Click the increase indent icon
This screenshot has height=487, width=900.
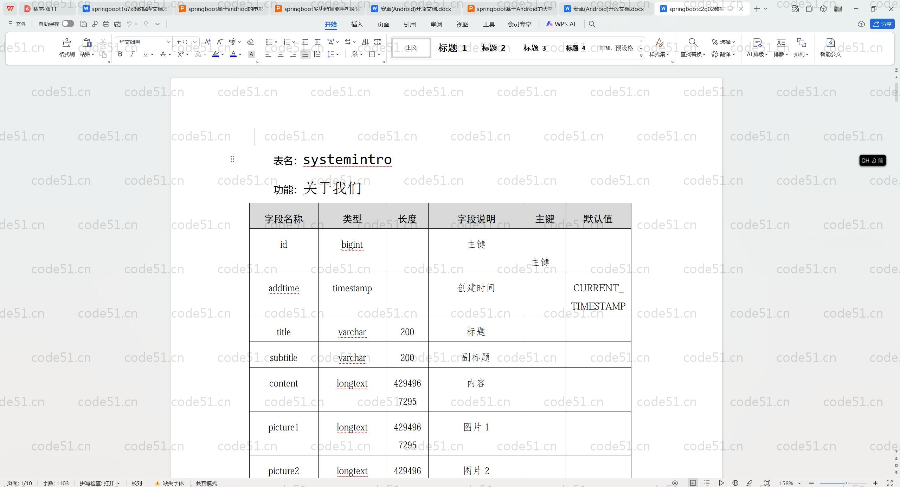(317, 42)
